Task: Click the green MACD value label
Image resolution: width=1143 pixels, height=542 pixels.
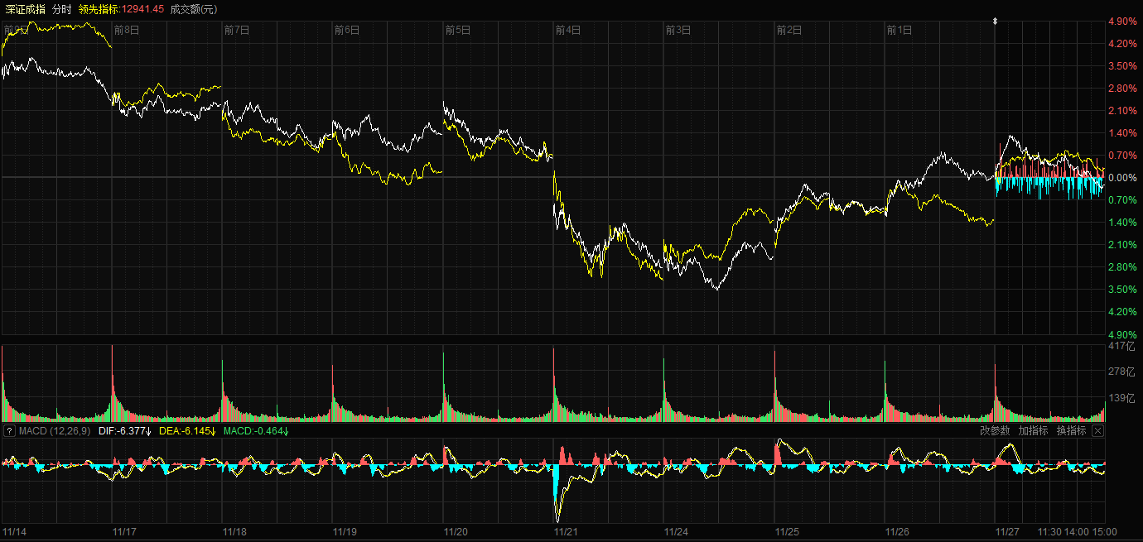Action: click(256, 431)
